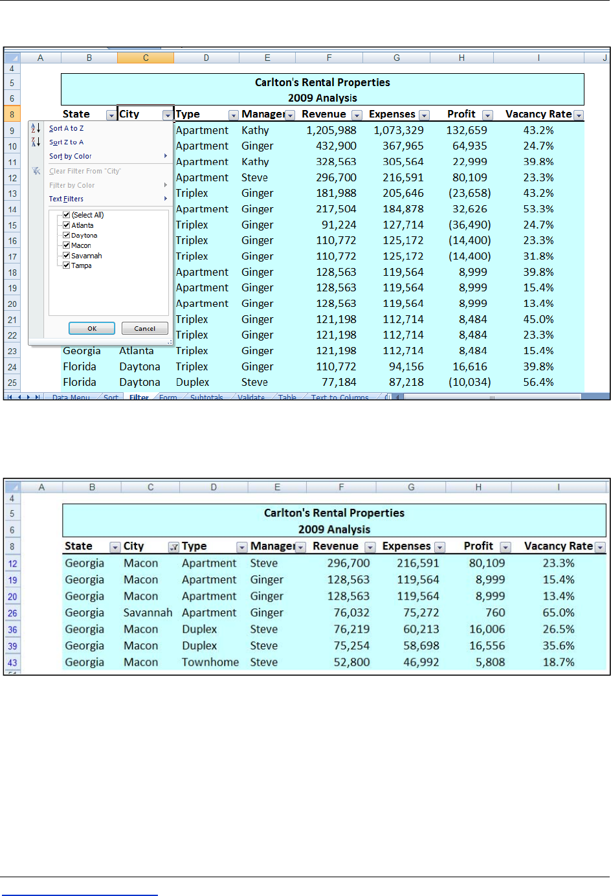611x896 pixels.
Task: Select column H header in lower sheet
Action: (478, 487)
